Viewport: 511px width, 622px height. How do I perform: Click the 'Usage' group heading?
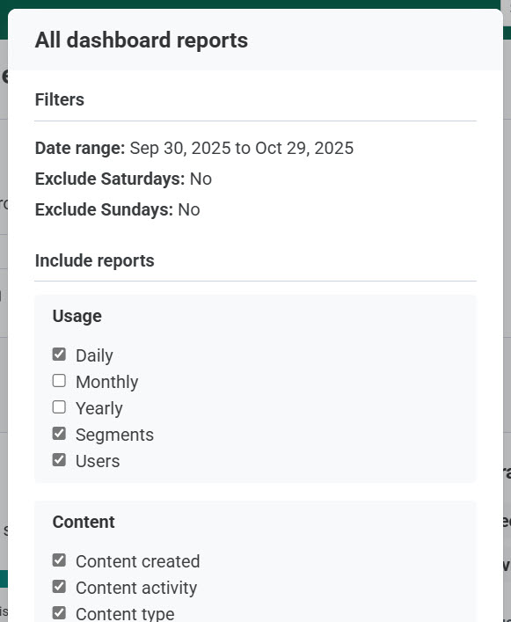(77, 316)
